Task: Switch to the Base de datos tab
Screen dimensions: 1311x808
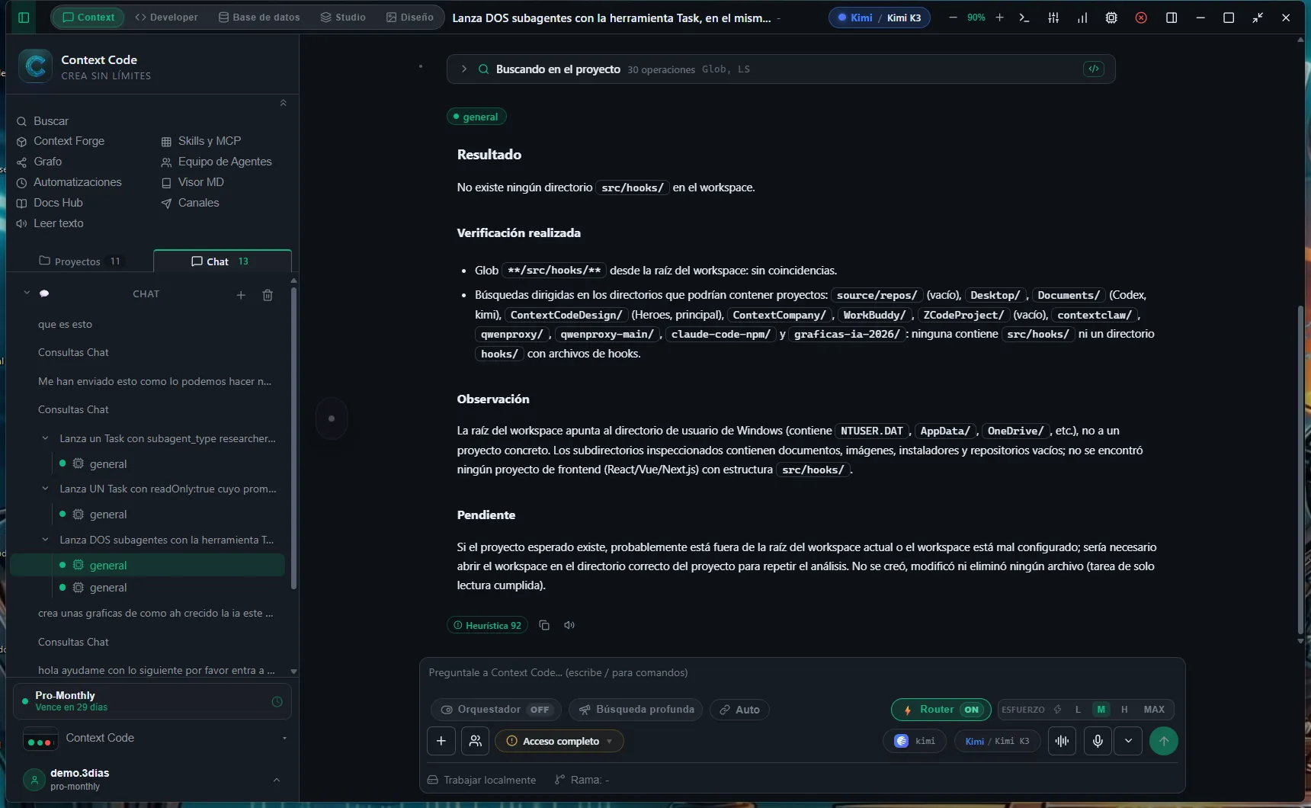Action: (x=259, y=18)
